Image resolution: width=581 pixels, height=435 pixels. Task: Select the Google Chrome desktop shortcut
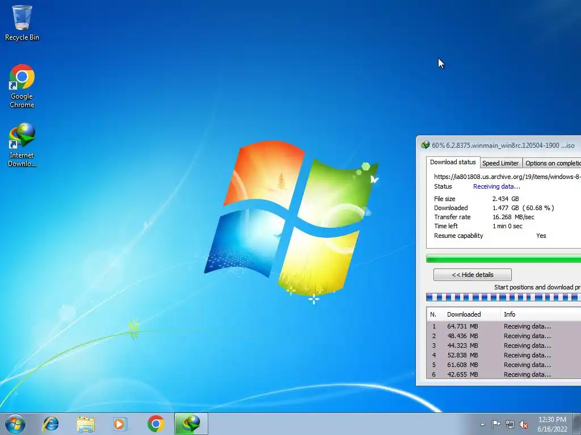22,86
